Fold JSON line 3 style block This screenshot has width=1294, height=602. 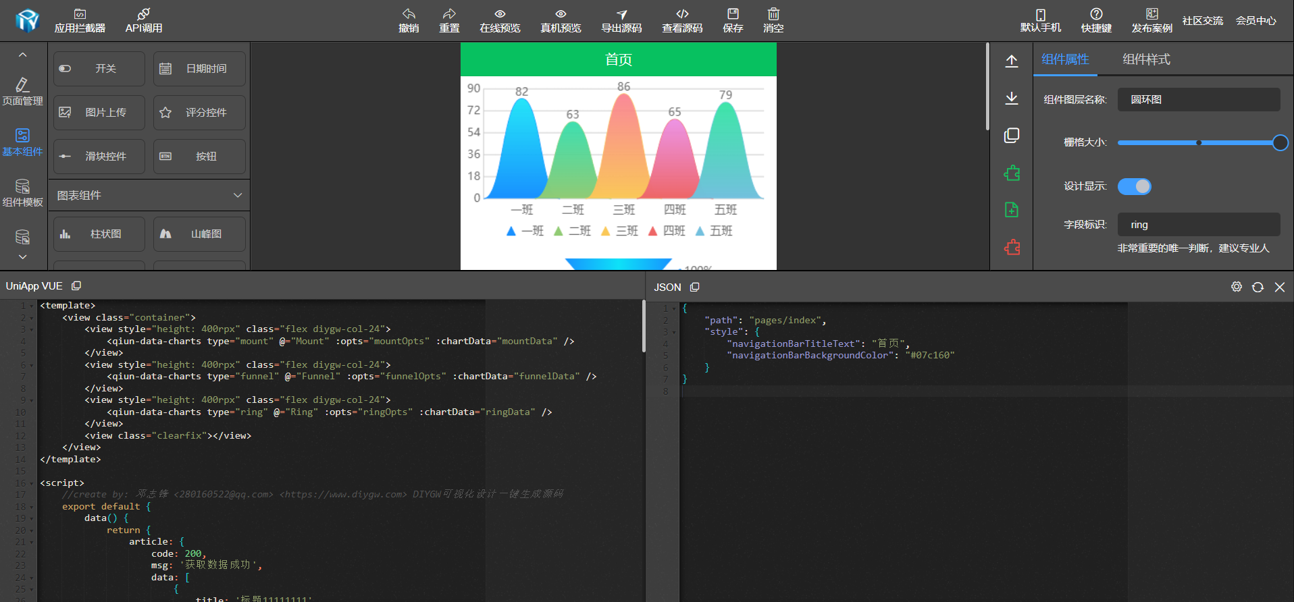[673, 332]
